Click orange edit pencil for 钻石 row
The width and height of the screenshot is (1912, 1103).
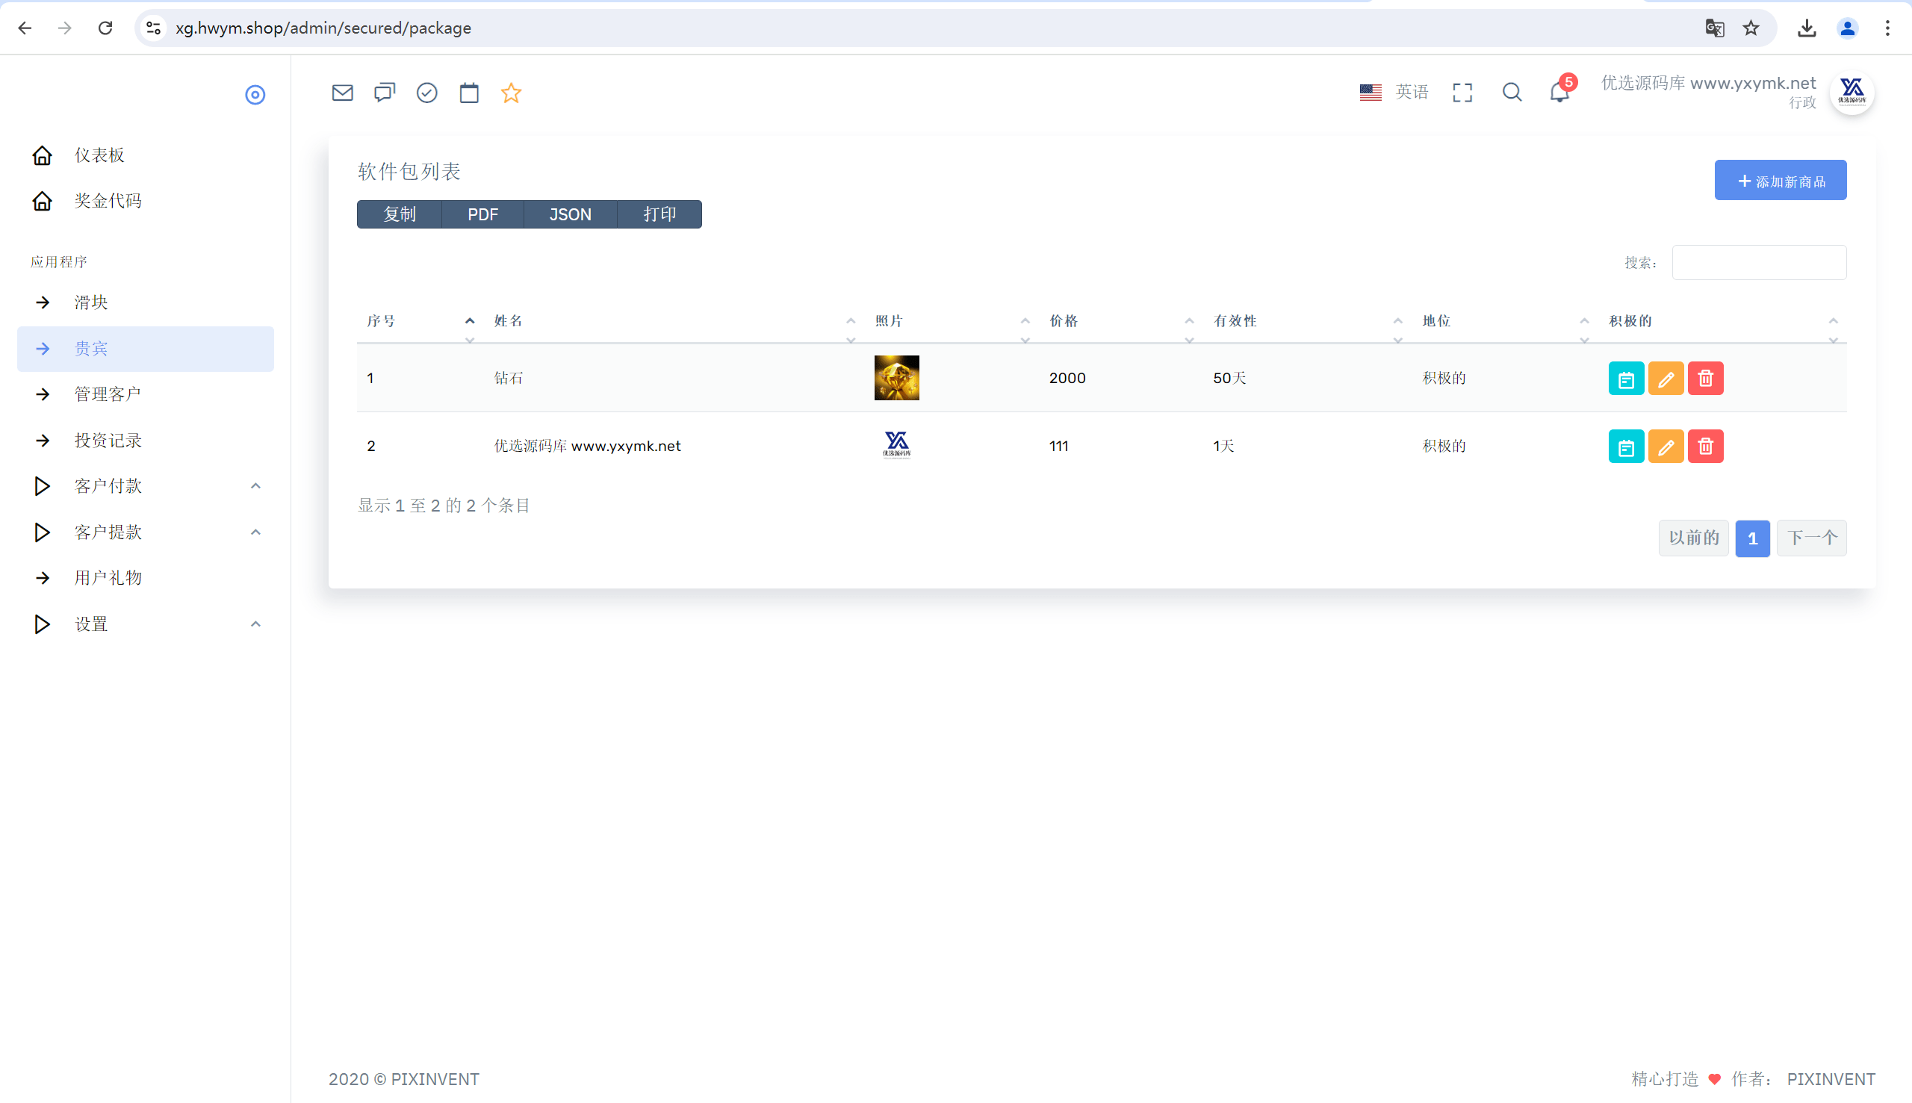coord(1666,378)
